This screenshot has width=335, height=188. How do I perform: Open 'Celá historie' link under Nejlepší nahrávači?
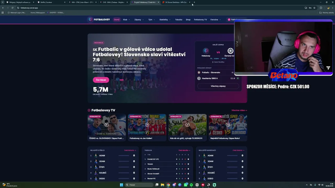(x=238, y=150)
